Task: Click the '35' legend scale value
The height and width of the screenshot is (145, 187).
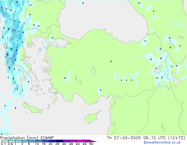Action: coord(71,144)
